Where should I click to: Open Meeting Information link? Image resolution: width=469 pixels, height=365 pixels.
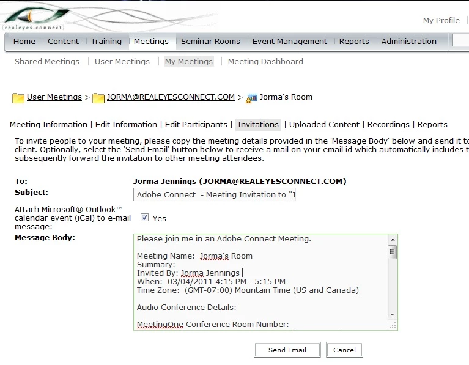point(48,125)
